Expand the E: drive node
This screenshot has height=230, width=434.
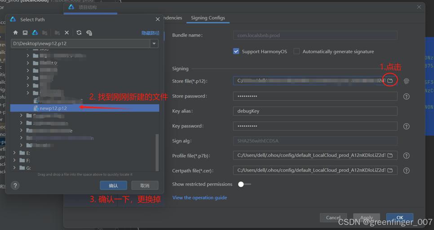14,153
